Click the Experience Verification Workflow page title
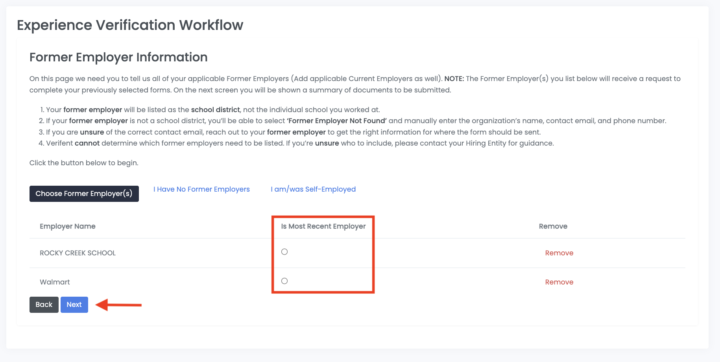 point(130,25)
